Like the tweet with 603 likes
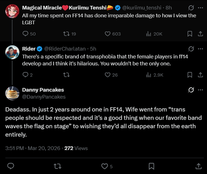 [x=107, y=34]
